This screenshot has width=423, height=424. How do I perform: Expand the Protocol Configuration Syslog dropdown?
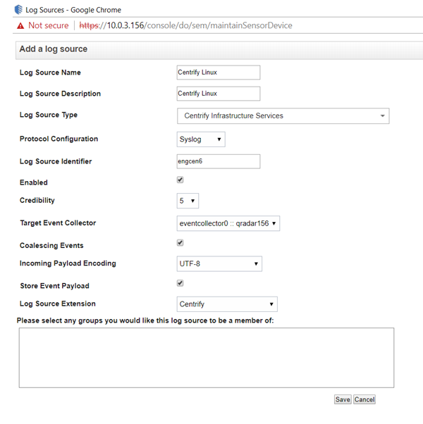201,139
